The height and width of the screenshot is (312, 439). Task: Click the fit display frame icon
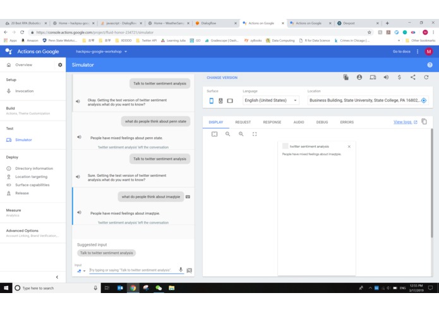215,134
